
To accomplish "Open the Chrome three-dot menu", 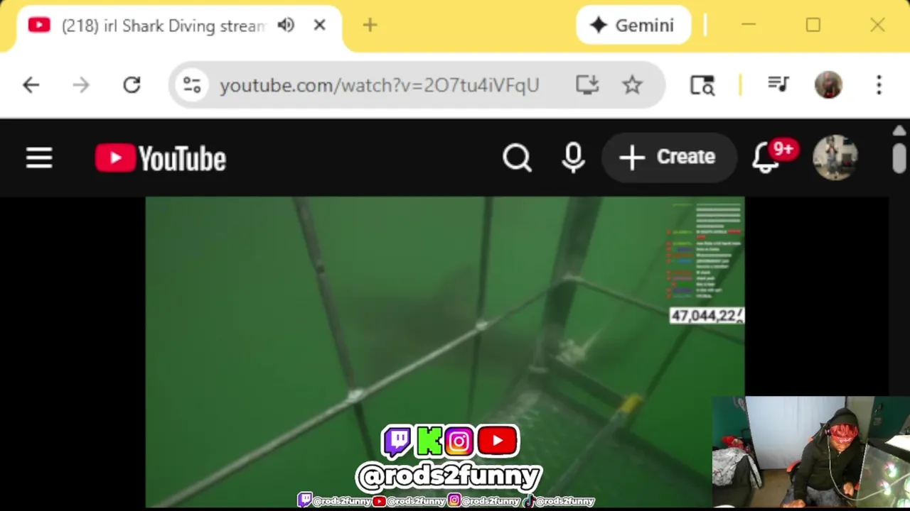I will coord(879,85).
